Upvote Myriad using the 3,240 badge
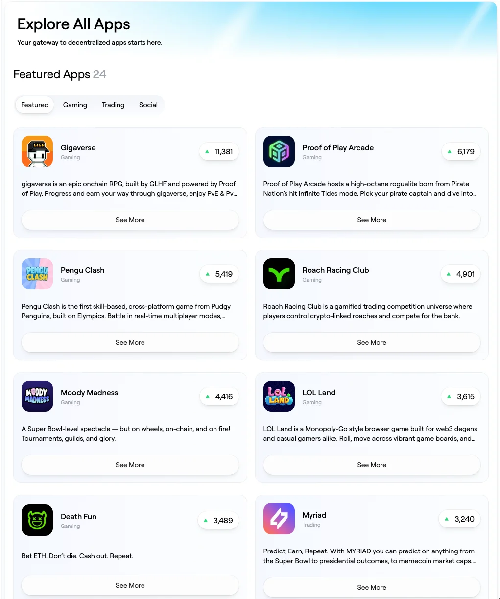500x599 pixels. pyautogui.click(x=459, y=519)
